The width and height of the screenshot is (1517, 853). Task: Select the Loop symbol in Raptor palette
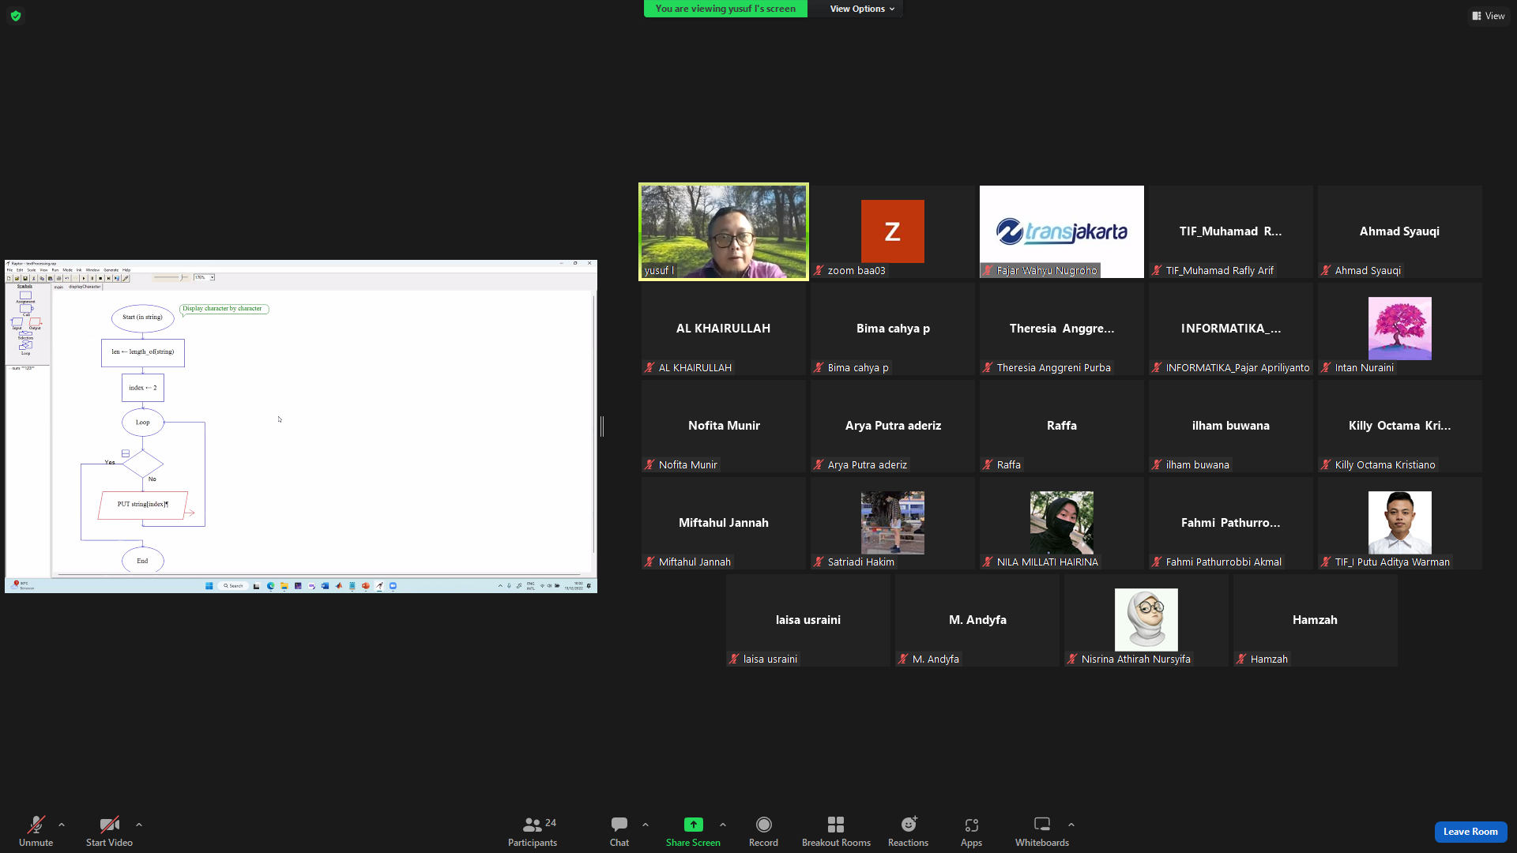[x=25, y=348]
